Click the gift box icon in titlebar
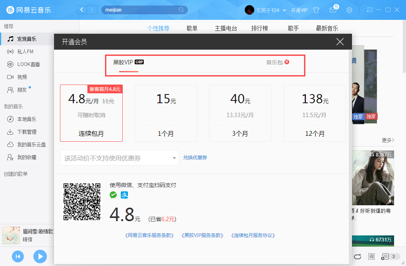 (316, 10)
